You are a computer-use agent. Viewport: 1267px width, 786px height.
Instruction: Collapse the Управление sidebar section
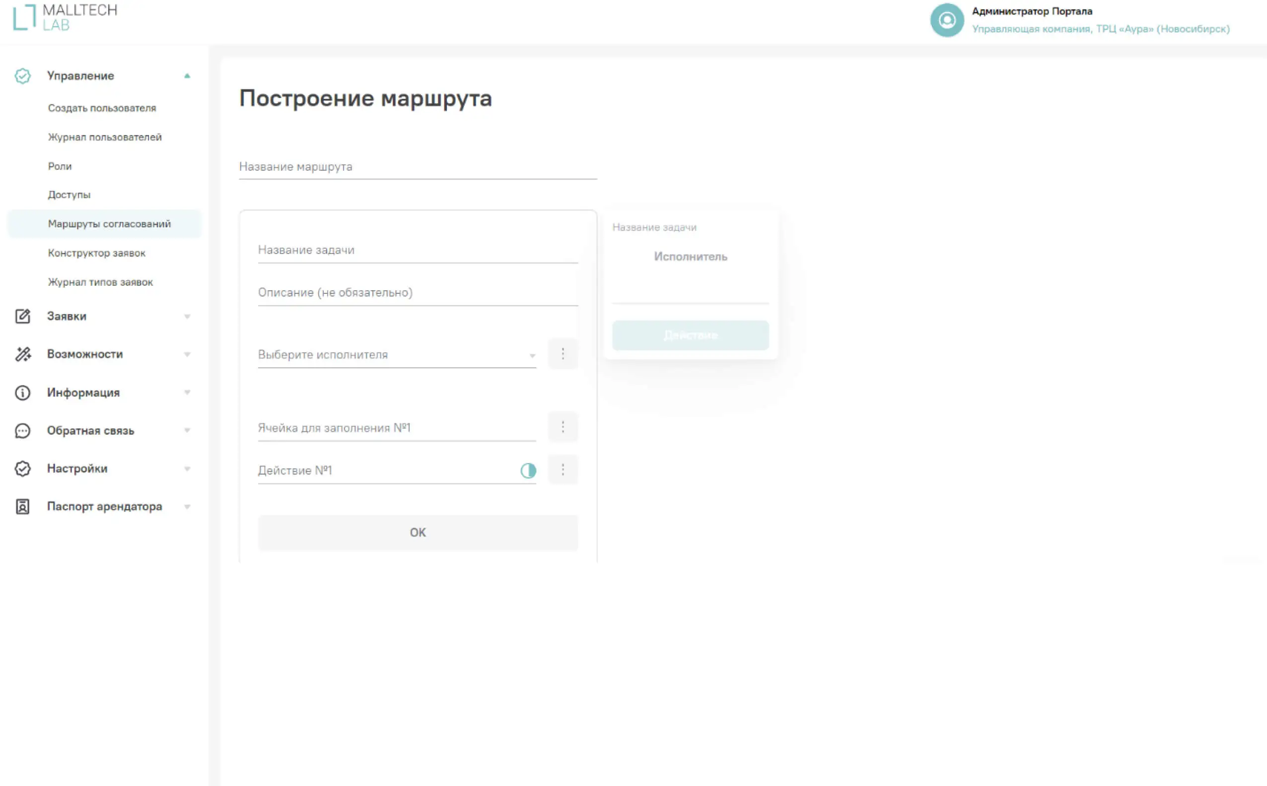pos(187,76)
